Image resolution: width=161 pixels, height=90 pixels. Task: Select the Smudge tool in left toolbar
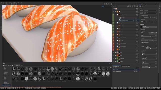[x=1, y=14]
